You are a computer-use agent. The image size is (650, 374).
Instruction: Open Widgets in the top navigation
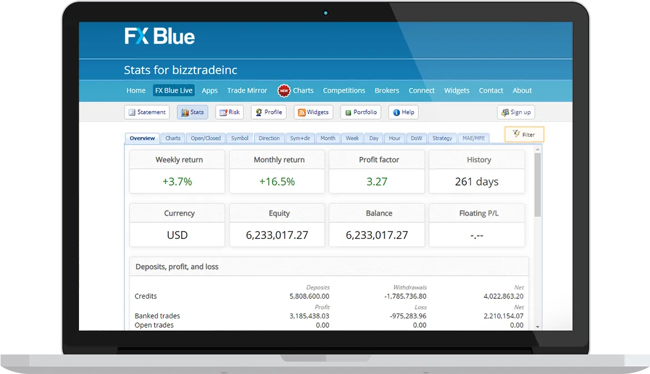click(x=457, y=91)
